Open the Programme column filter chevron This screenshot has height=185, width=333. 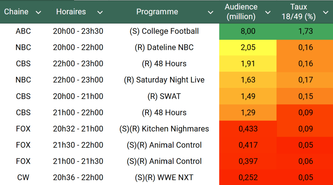[x=211, y=12]
